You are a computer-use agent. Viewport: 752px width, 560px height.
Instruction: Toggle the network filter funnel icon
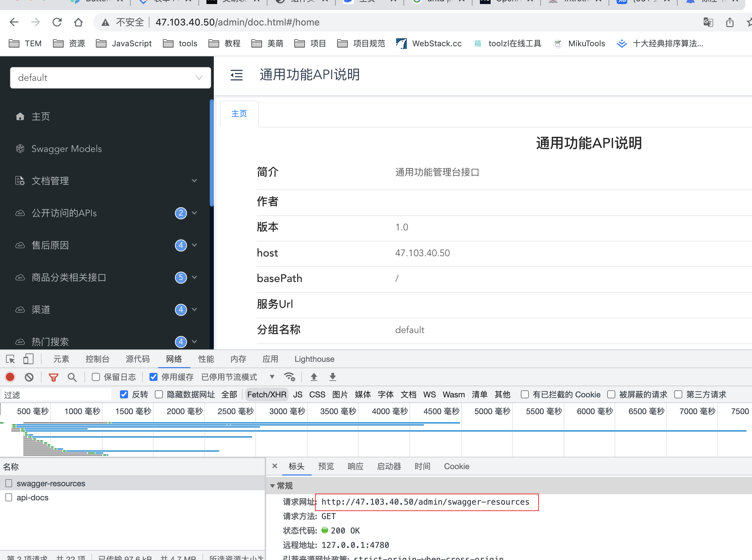click(54, 377)
